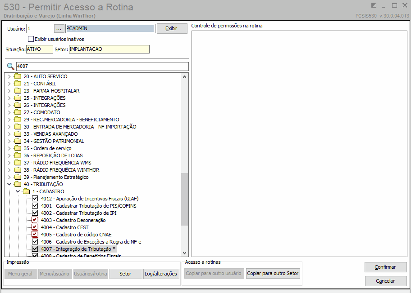Uncheck routine 4002 Cadastrar Tributação de IPI
411x293 pixels.
tap(35, 213)
